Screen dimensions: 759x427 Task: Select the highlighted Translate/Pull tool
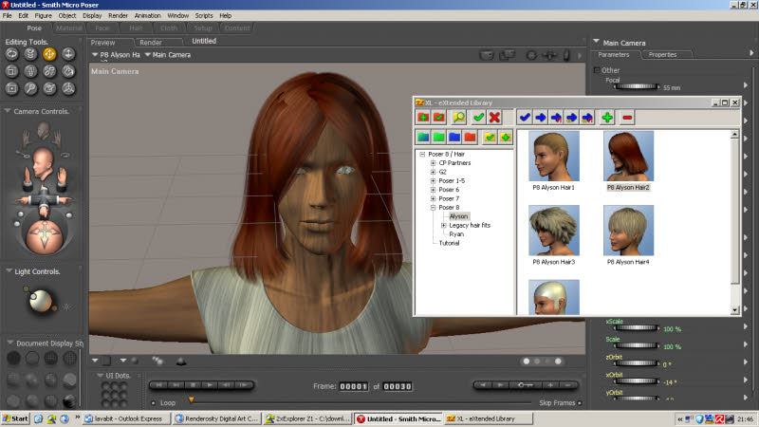tap(48, 54)
